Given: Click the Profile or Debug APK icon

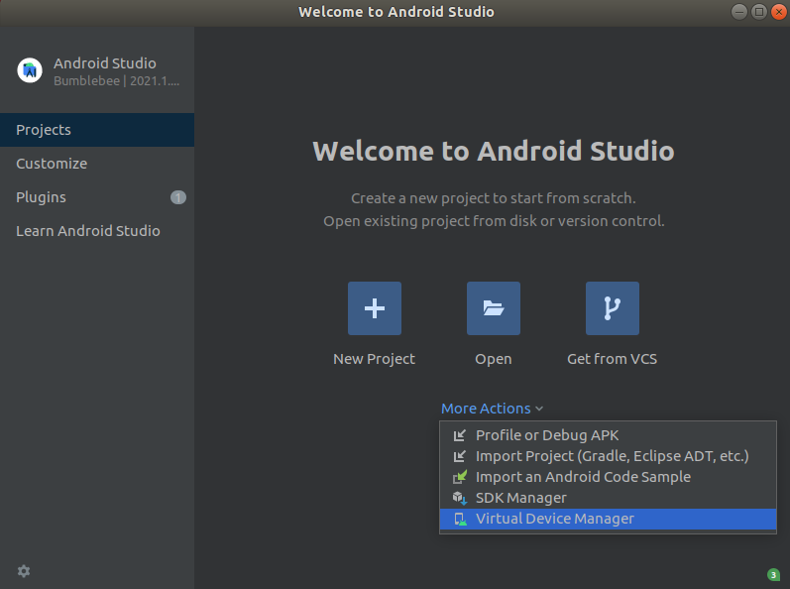Looking at the screenshot, I should [x=460, y=435].
